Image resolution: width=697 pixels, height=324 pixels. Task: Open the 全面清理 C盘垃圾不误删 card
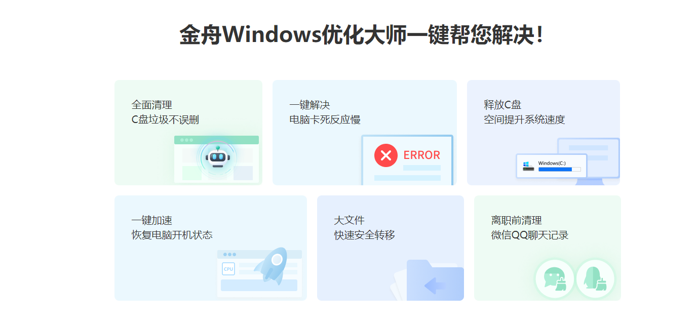[x=188, y=133]
